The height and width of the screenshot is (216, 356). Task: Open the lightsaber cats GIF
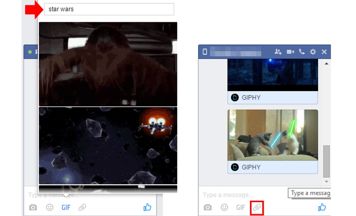[273, 135]
